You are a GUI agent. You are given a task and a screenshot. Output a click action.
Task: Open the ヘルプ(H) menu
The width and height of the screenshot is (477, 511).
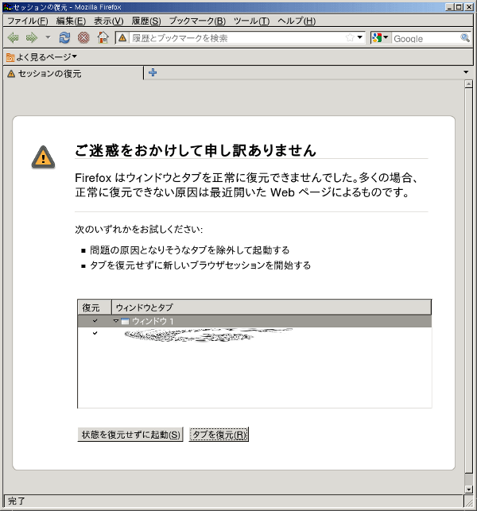coord(297,21)
